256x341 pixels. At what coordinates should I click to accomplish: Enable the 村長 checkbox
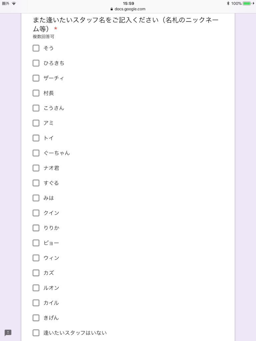pos(36,93)
